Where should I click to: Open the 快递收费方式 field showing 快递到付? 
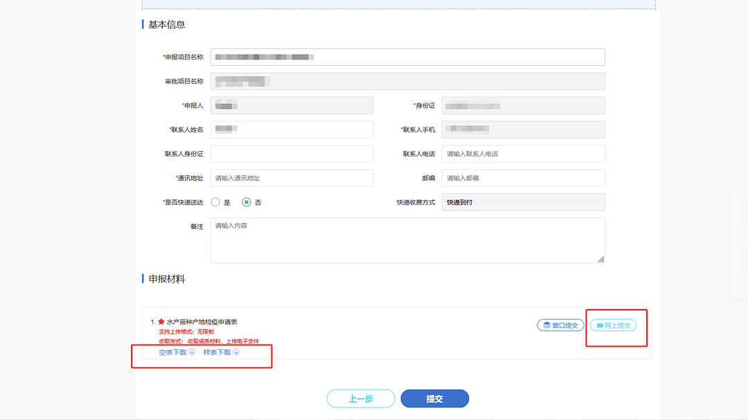tap(523, 202)
